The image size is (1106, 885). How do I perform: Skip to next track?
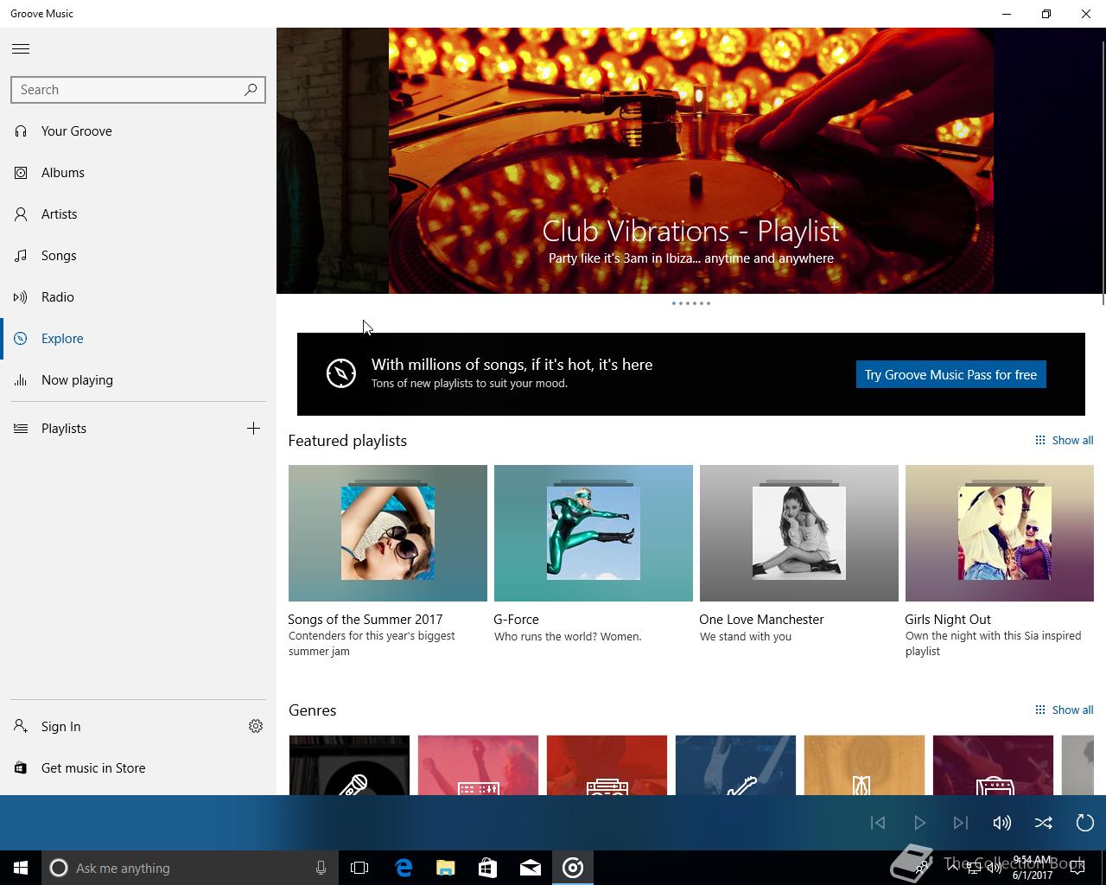tap(961, 823)
